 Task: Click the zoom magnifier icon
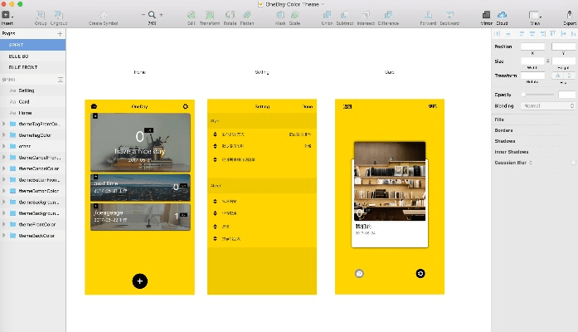click(x=151, y=16)
